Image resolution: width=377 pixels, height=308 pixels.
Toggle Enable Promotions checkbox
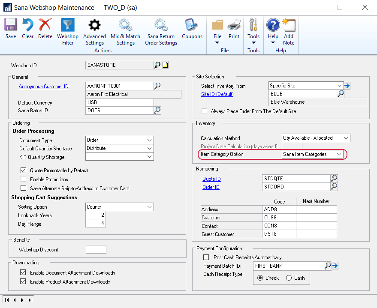pos(23,179)
